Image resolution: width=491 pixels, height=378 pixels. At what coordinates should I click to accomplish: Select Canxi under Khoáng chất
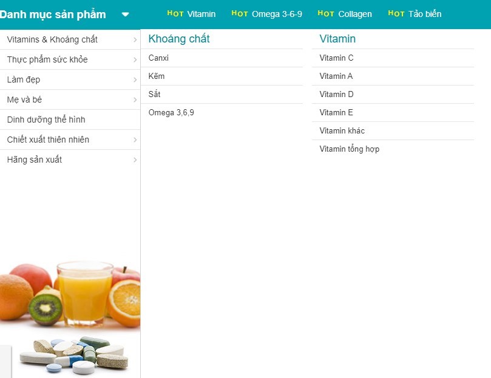(158, 58)
